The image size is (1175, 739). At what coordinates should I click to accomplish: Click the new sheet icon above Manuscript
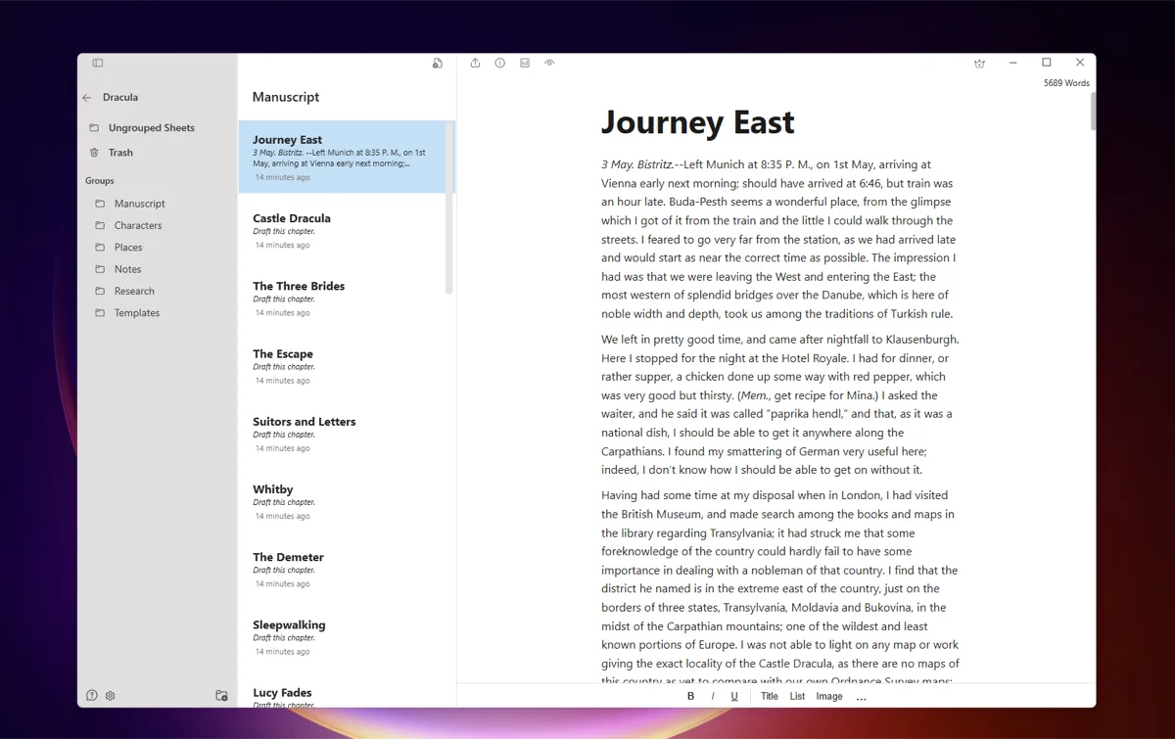(438, 64)
